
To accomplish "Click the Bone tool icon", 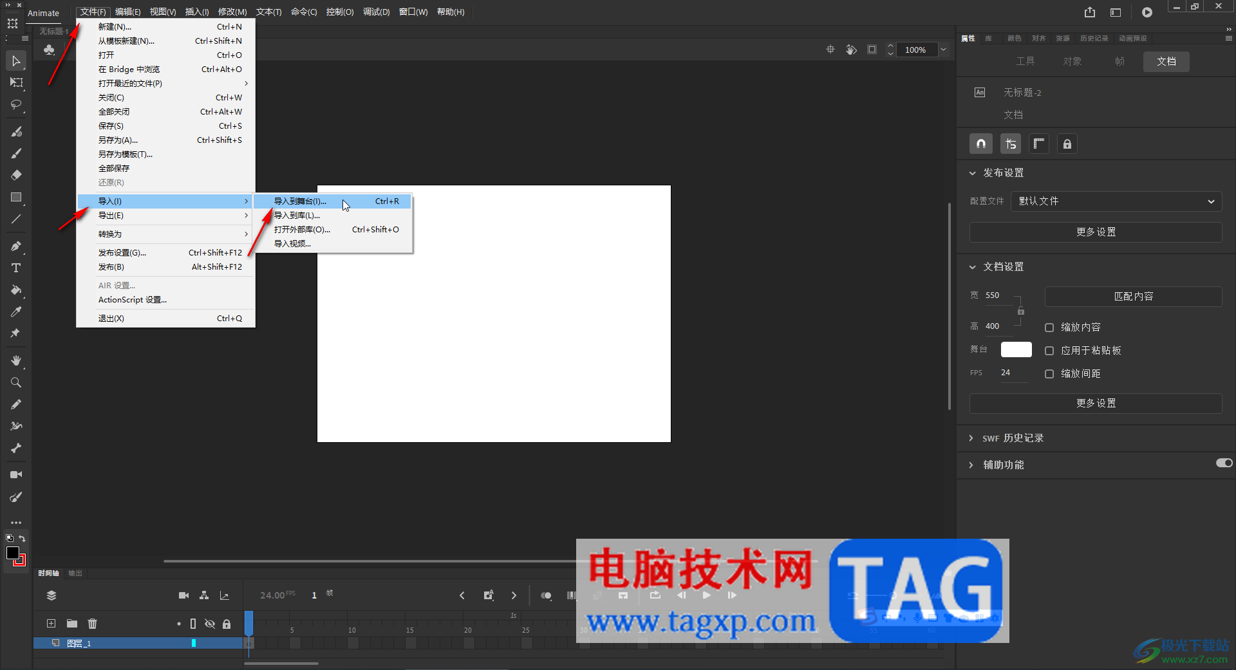I will pyautogui.click(x=16, y=448).
